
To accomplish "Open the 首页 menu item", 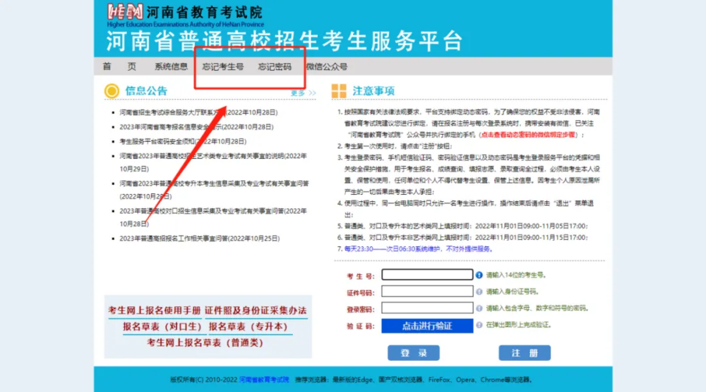I will 119,66.
